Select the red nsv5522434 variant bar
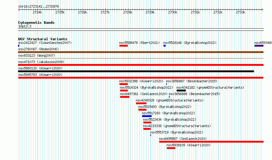This screenshot has width=272, height=160. [x=147, y=123]
